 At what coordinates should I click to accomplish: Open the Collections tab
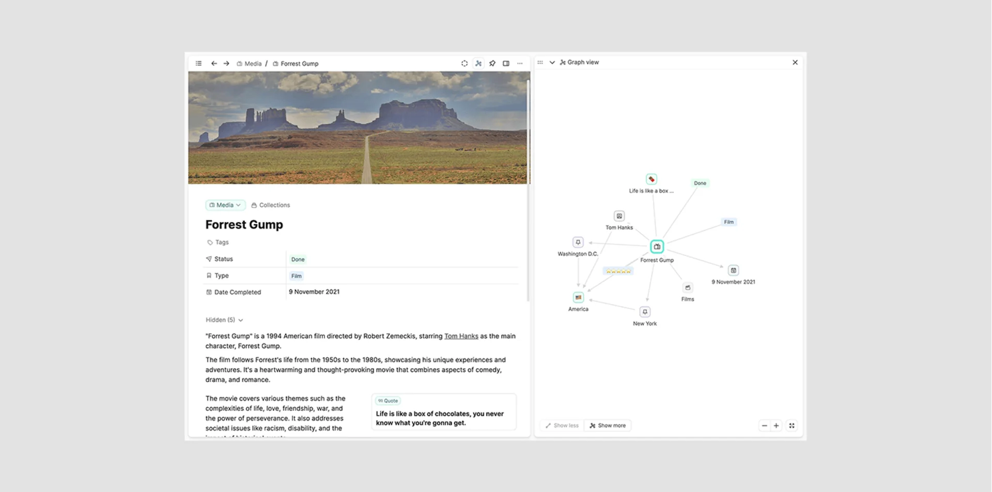(270, 205)
